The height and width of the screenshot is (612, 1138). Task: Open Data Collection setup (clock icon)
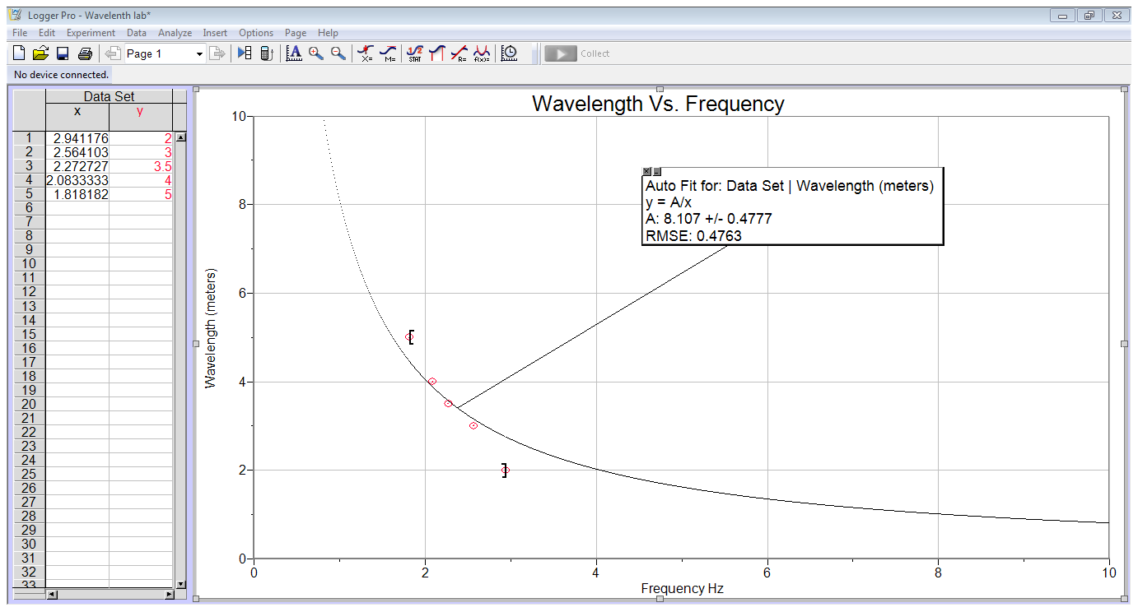pyautogui.click(x=509, y=53)
